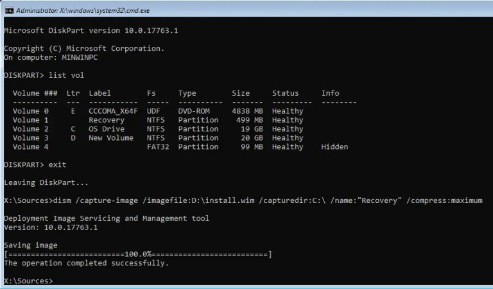Click the '4838 MB' size value
Screen dimensions: 493x289
coord(247,111)
